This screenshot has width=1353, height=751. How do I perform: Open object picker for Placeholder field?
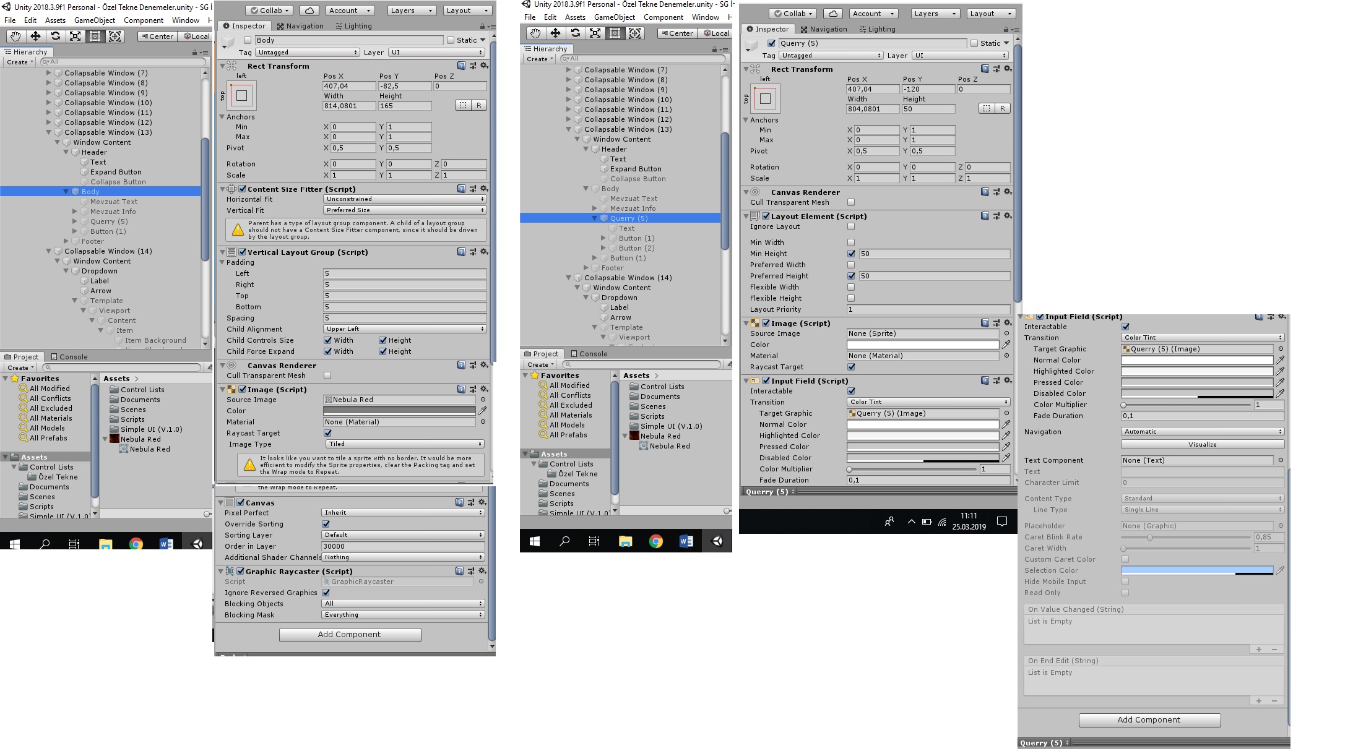tap(1281, 526)
